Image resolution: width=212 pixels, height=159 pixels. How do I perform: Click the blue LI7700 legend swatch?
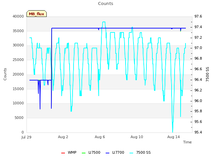(x=107, y=153)
